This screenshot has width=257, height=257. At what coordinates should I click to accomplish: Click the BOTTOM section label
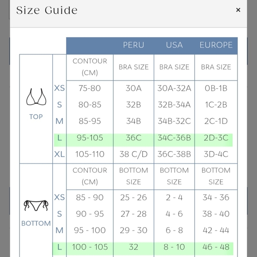(36, 223)
